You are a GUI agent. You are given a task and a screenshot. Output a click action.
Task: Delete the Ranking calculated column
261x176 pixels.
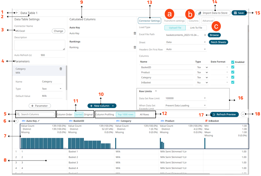click(135, 47)
